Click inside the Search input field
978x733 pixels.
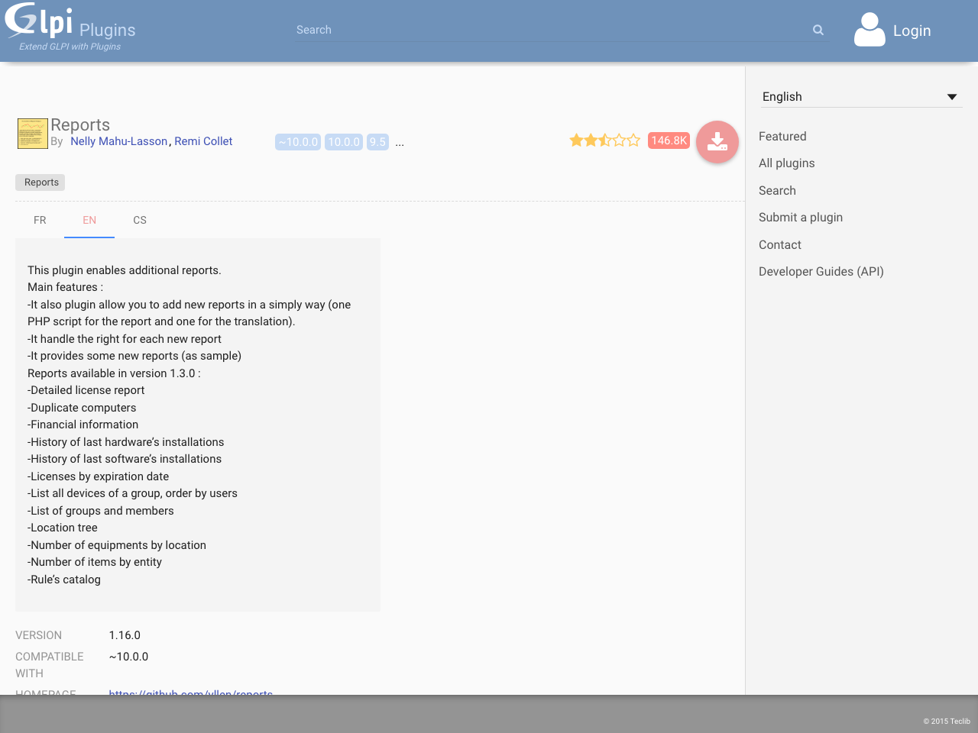coord(535,30)
